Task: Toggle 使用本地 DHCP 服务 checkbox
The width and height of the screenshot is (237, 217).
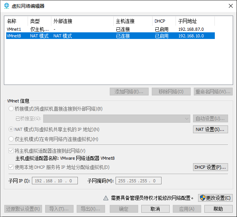Action: coord(11,167)
